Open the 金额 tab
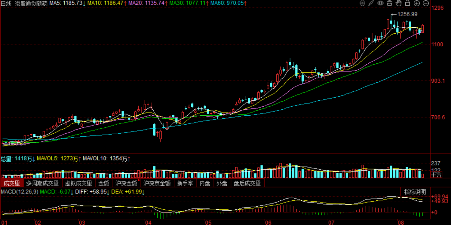 click(104, 183)
